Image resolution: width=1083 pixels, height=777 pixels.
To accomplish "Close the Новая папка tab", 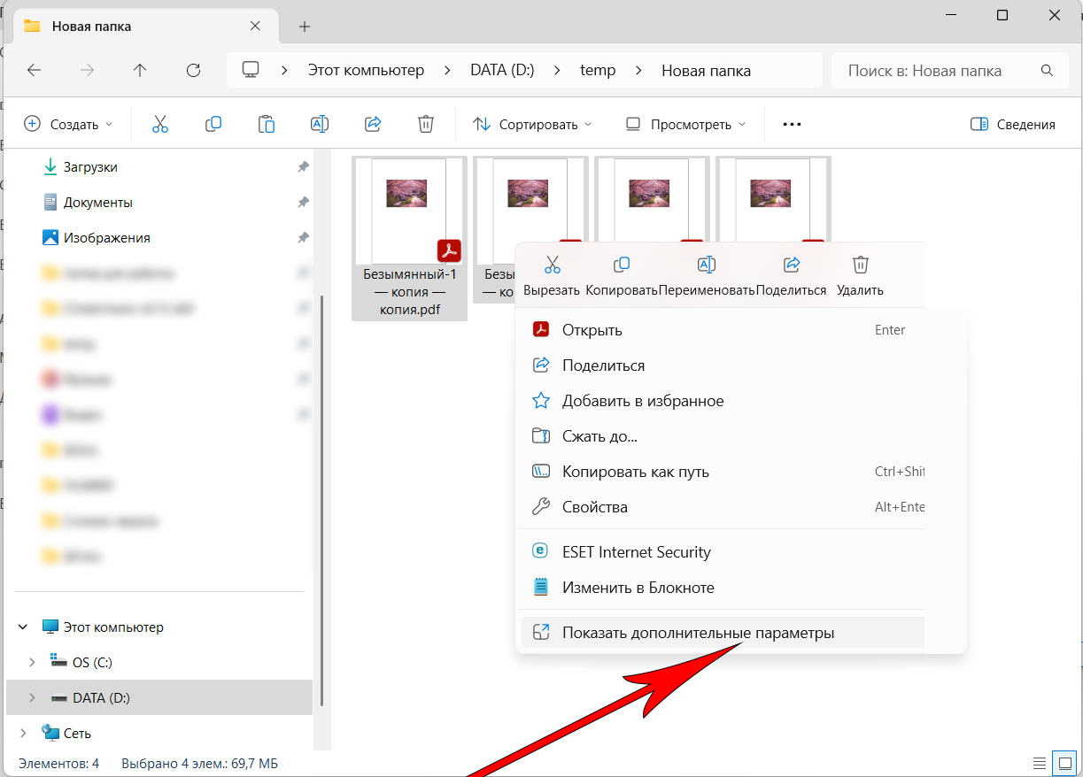I will 255,26.
